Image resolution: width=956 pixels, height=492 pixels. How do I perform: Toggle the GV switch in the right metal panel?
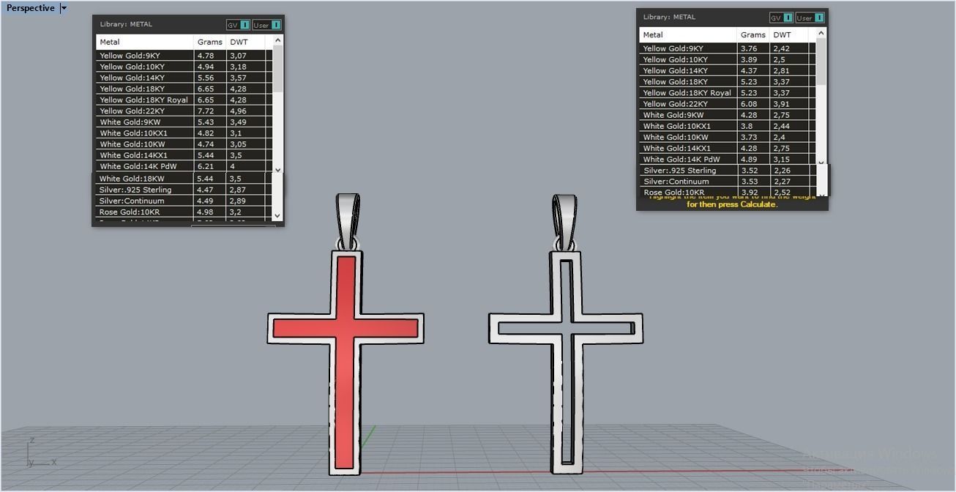pyautogui.click(x=781, y=18)
